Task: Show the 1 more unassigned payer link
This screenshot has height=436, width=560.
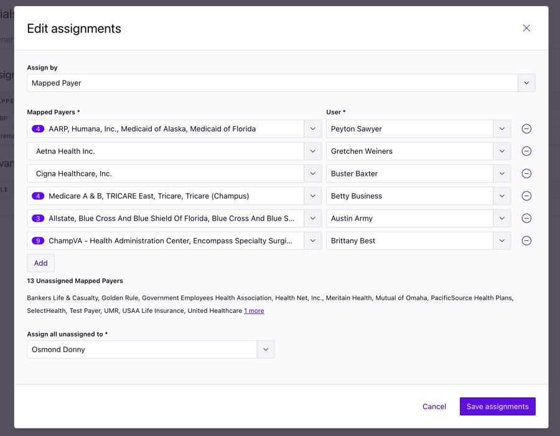Action: click(x=254, y=311)
